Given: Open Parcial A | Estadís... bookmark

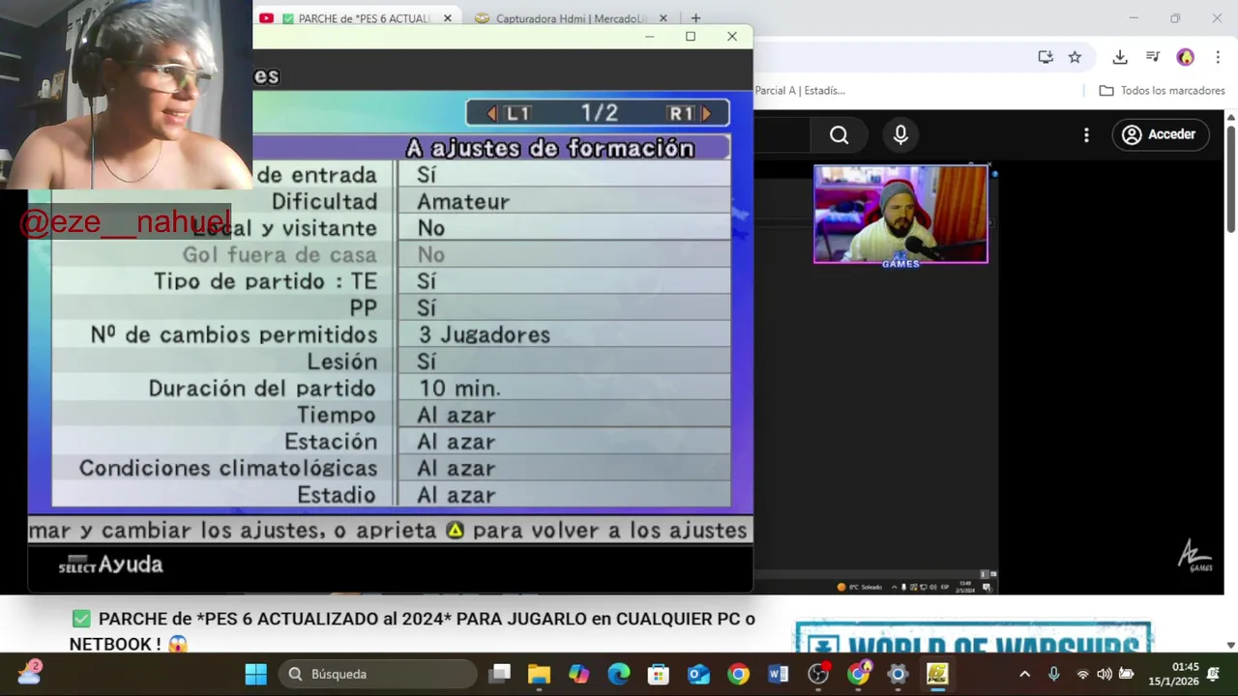Looking at the screenshot, I should (x=800, y=90).
